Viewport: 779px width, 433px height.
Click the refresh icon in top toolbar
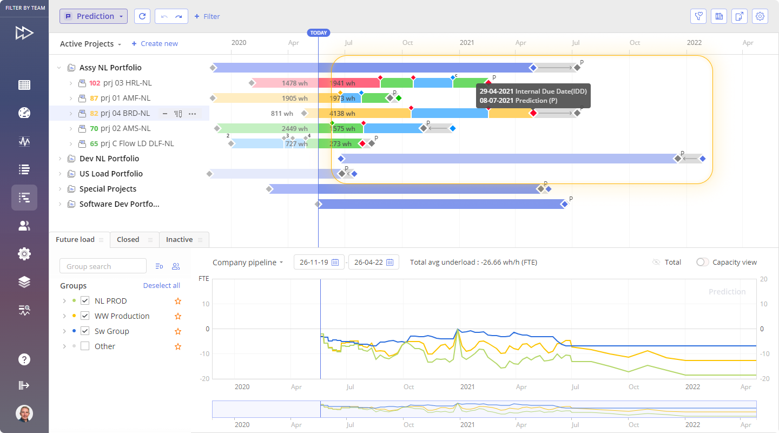142,16
